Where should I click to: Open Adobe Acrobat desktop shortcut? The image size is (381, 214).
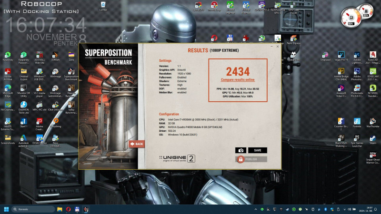pyautogui.click(x=8, y=74)
